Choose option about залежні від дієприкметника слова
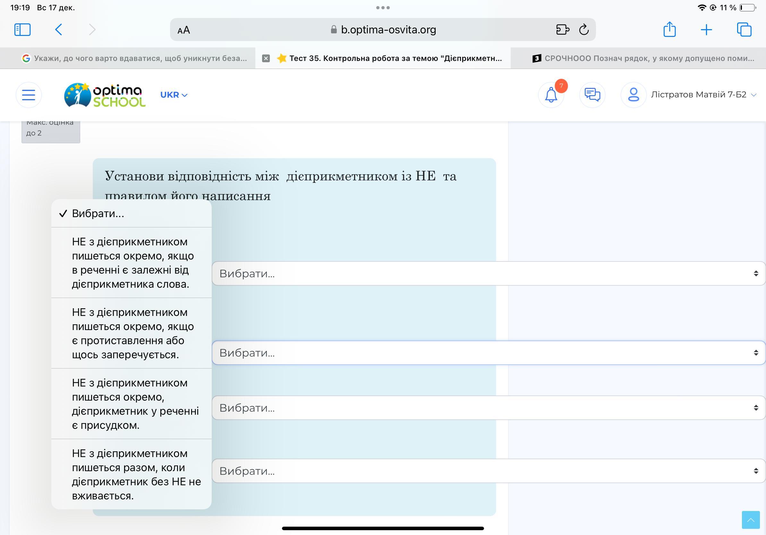This screenshot has height=535, width=766. point(131,263)
